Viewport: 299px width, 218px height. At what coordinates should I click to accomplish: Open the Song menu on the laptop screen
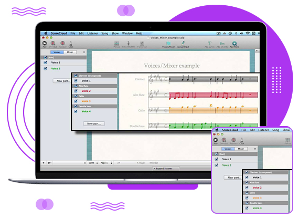(x=104, y=33)
